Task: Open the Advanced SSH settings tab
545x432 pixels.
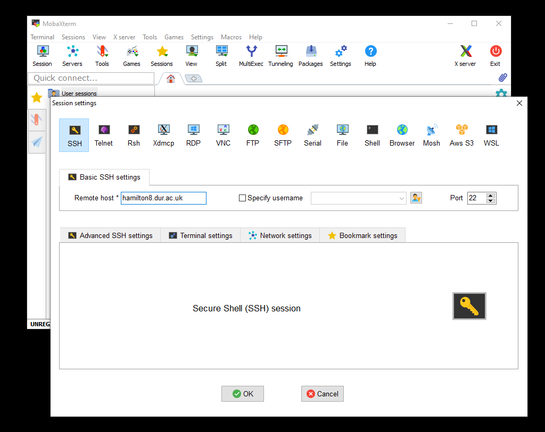Action: (110, 235)
